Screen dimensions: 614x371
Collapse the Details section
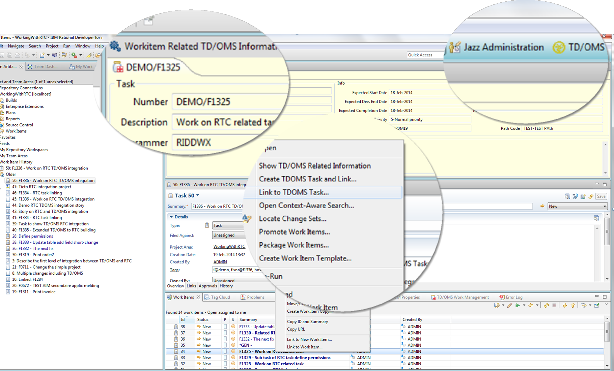(x=171, y=217)
